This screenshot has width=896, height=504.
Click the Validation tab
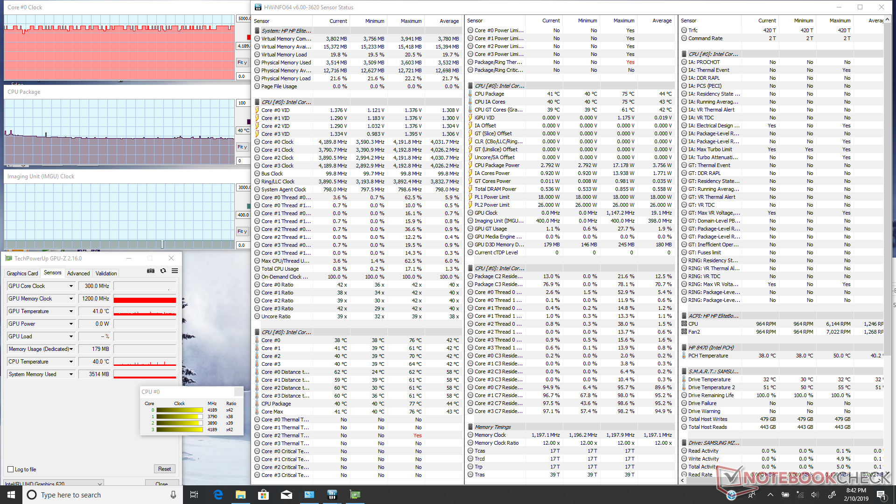106,273
